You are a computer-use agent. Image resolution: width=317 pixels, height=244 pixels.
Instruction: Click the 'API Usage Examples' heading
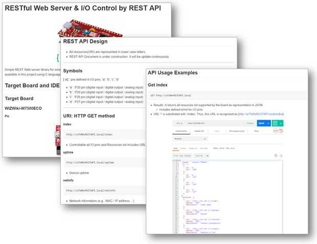tap(173, 73)
